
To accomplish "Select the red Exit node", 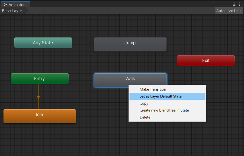I will point(206,60).
